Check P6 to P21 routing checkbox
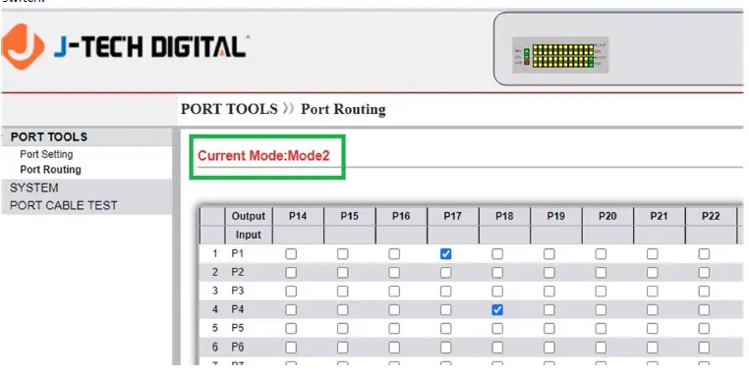 coord(652,348)
